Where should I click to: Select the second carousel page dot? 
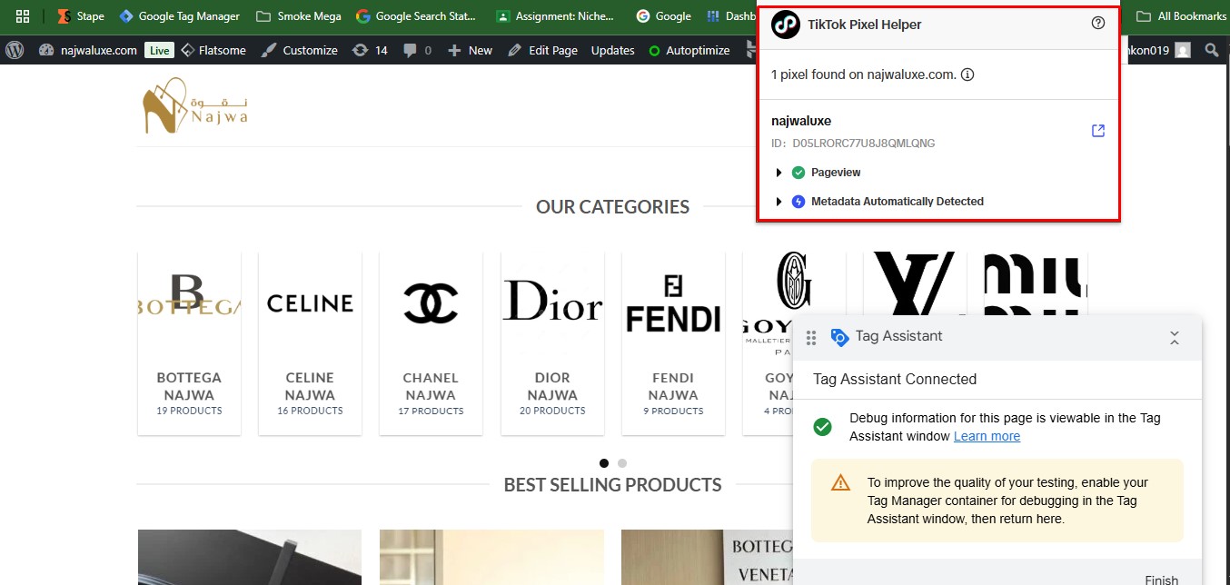point(622,463)
